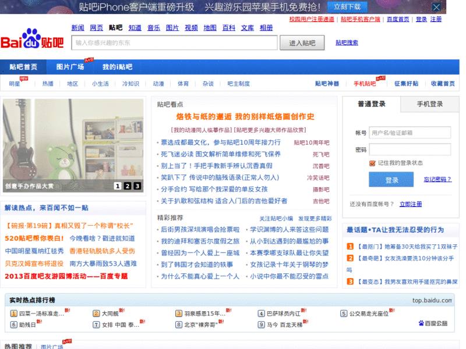Open the 杂谈 category
Screen dimensions: 466x349
point(208,84)
